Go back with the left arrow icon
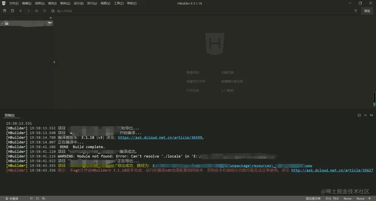The height and width of the screenshot is (201, 376). (x=21, y=11)
